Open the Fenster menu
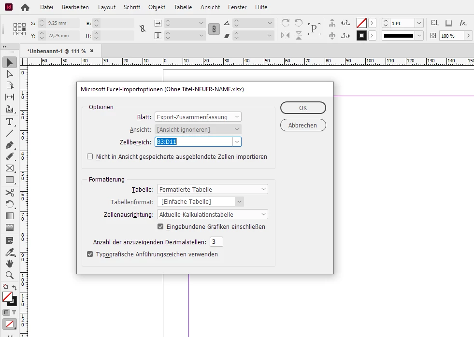Image resolution: width=474 pixels, height=337 pixels. (237, 7)
